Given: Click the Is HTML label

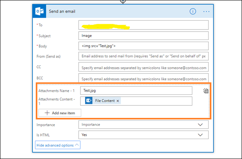Looking at the screenshot, I should [43, 135].
